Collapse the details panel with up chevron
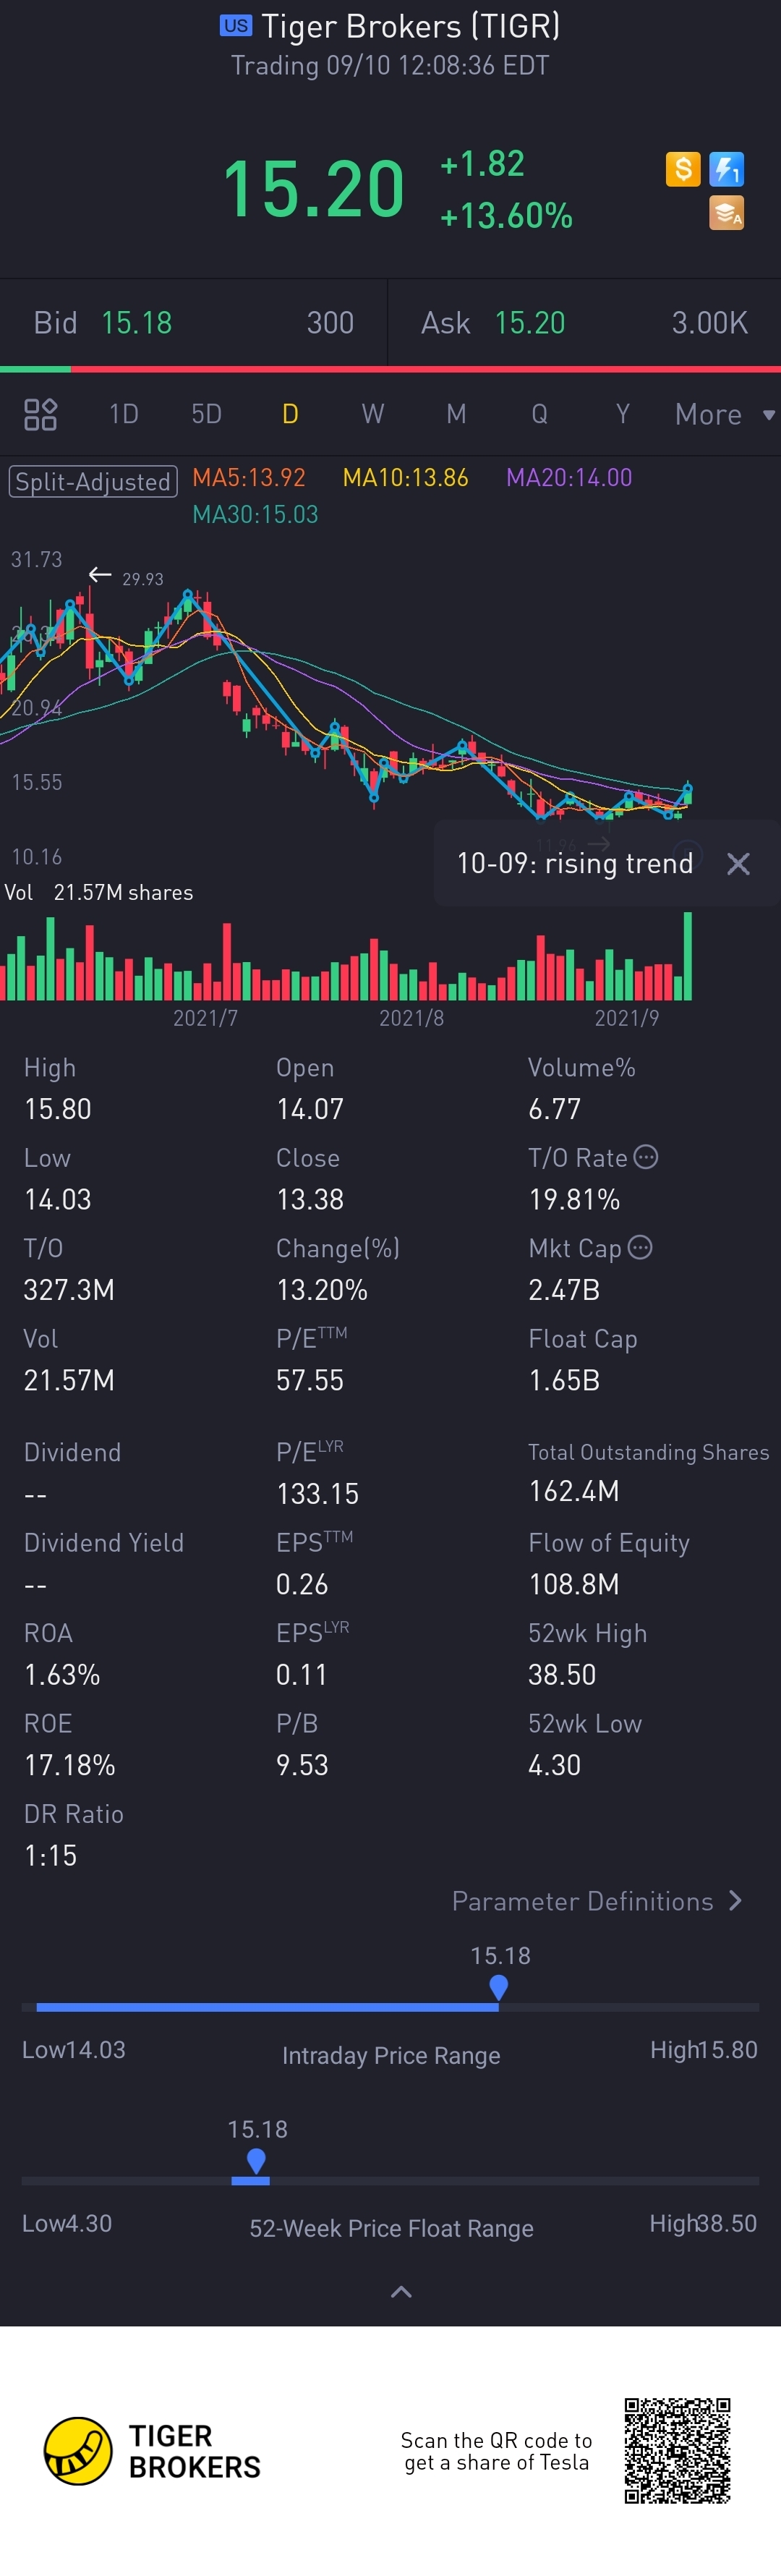 pos(400,2292)
